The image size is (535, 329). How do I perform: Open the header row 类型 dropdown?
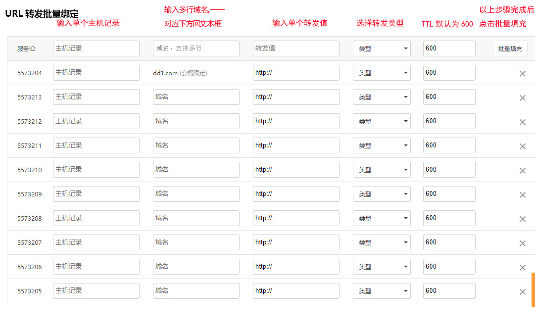point(382,48)
